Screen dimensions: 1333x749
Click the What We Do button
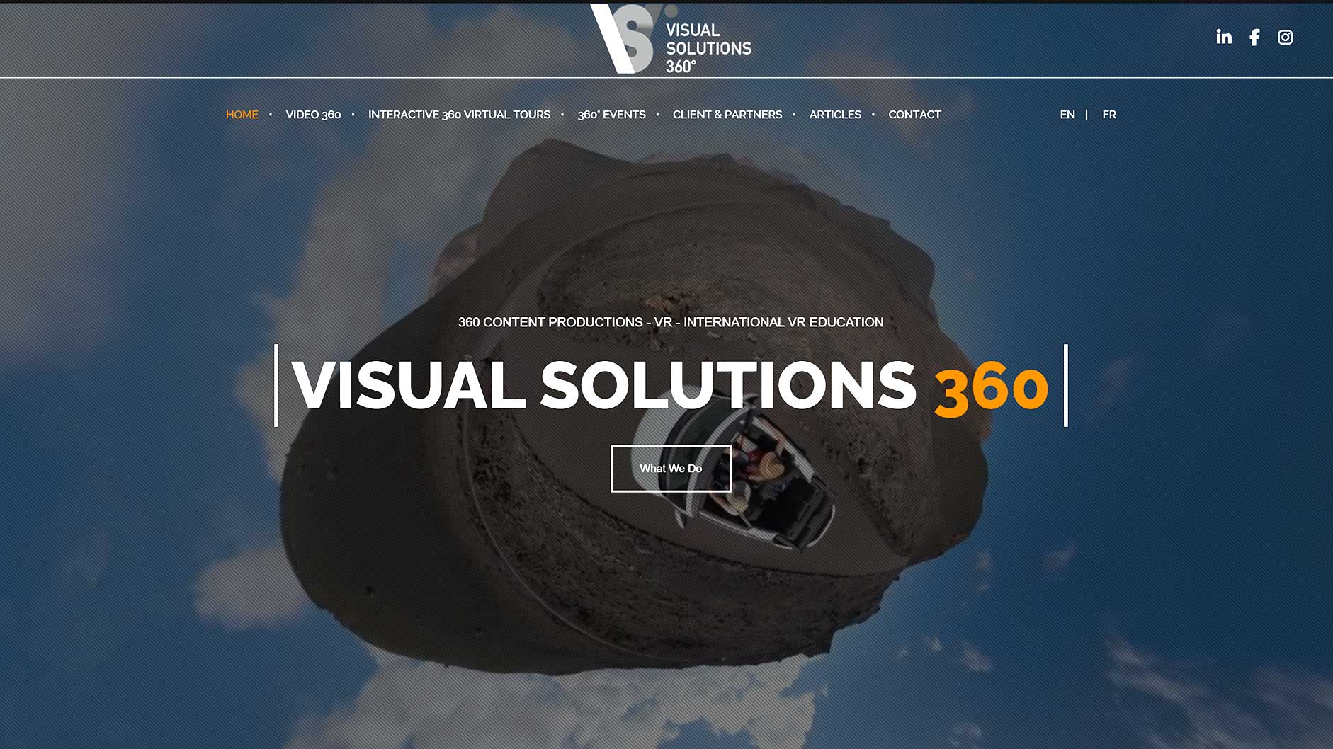670,468
